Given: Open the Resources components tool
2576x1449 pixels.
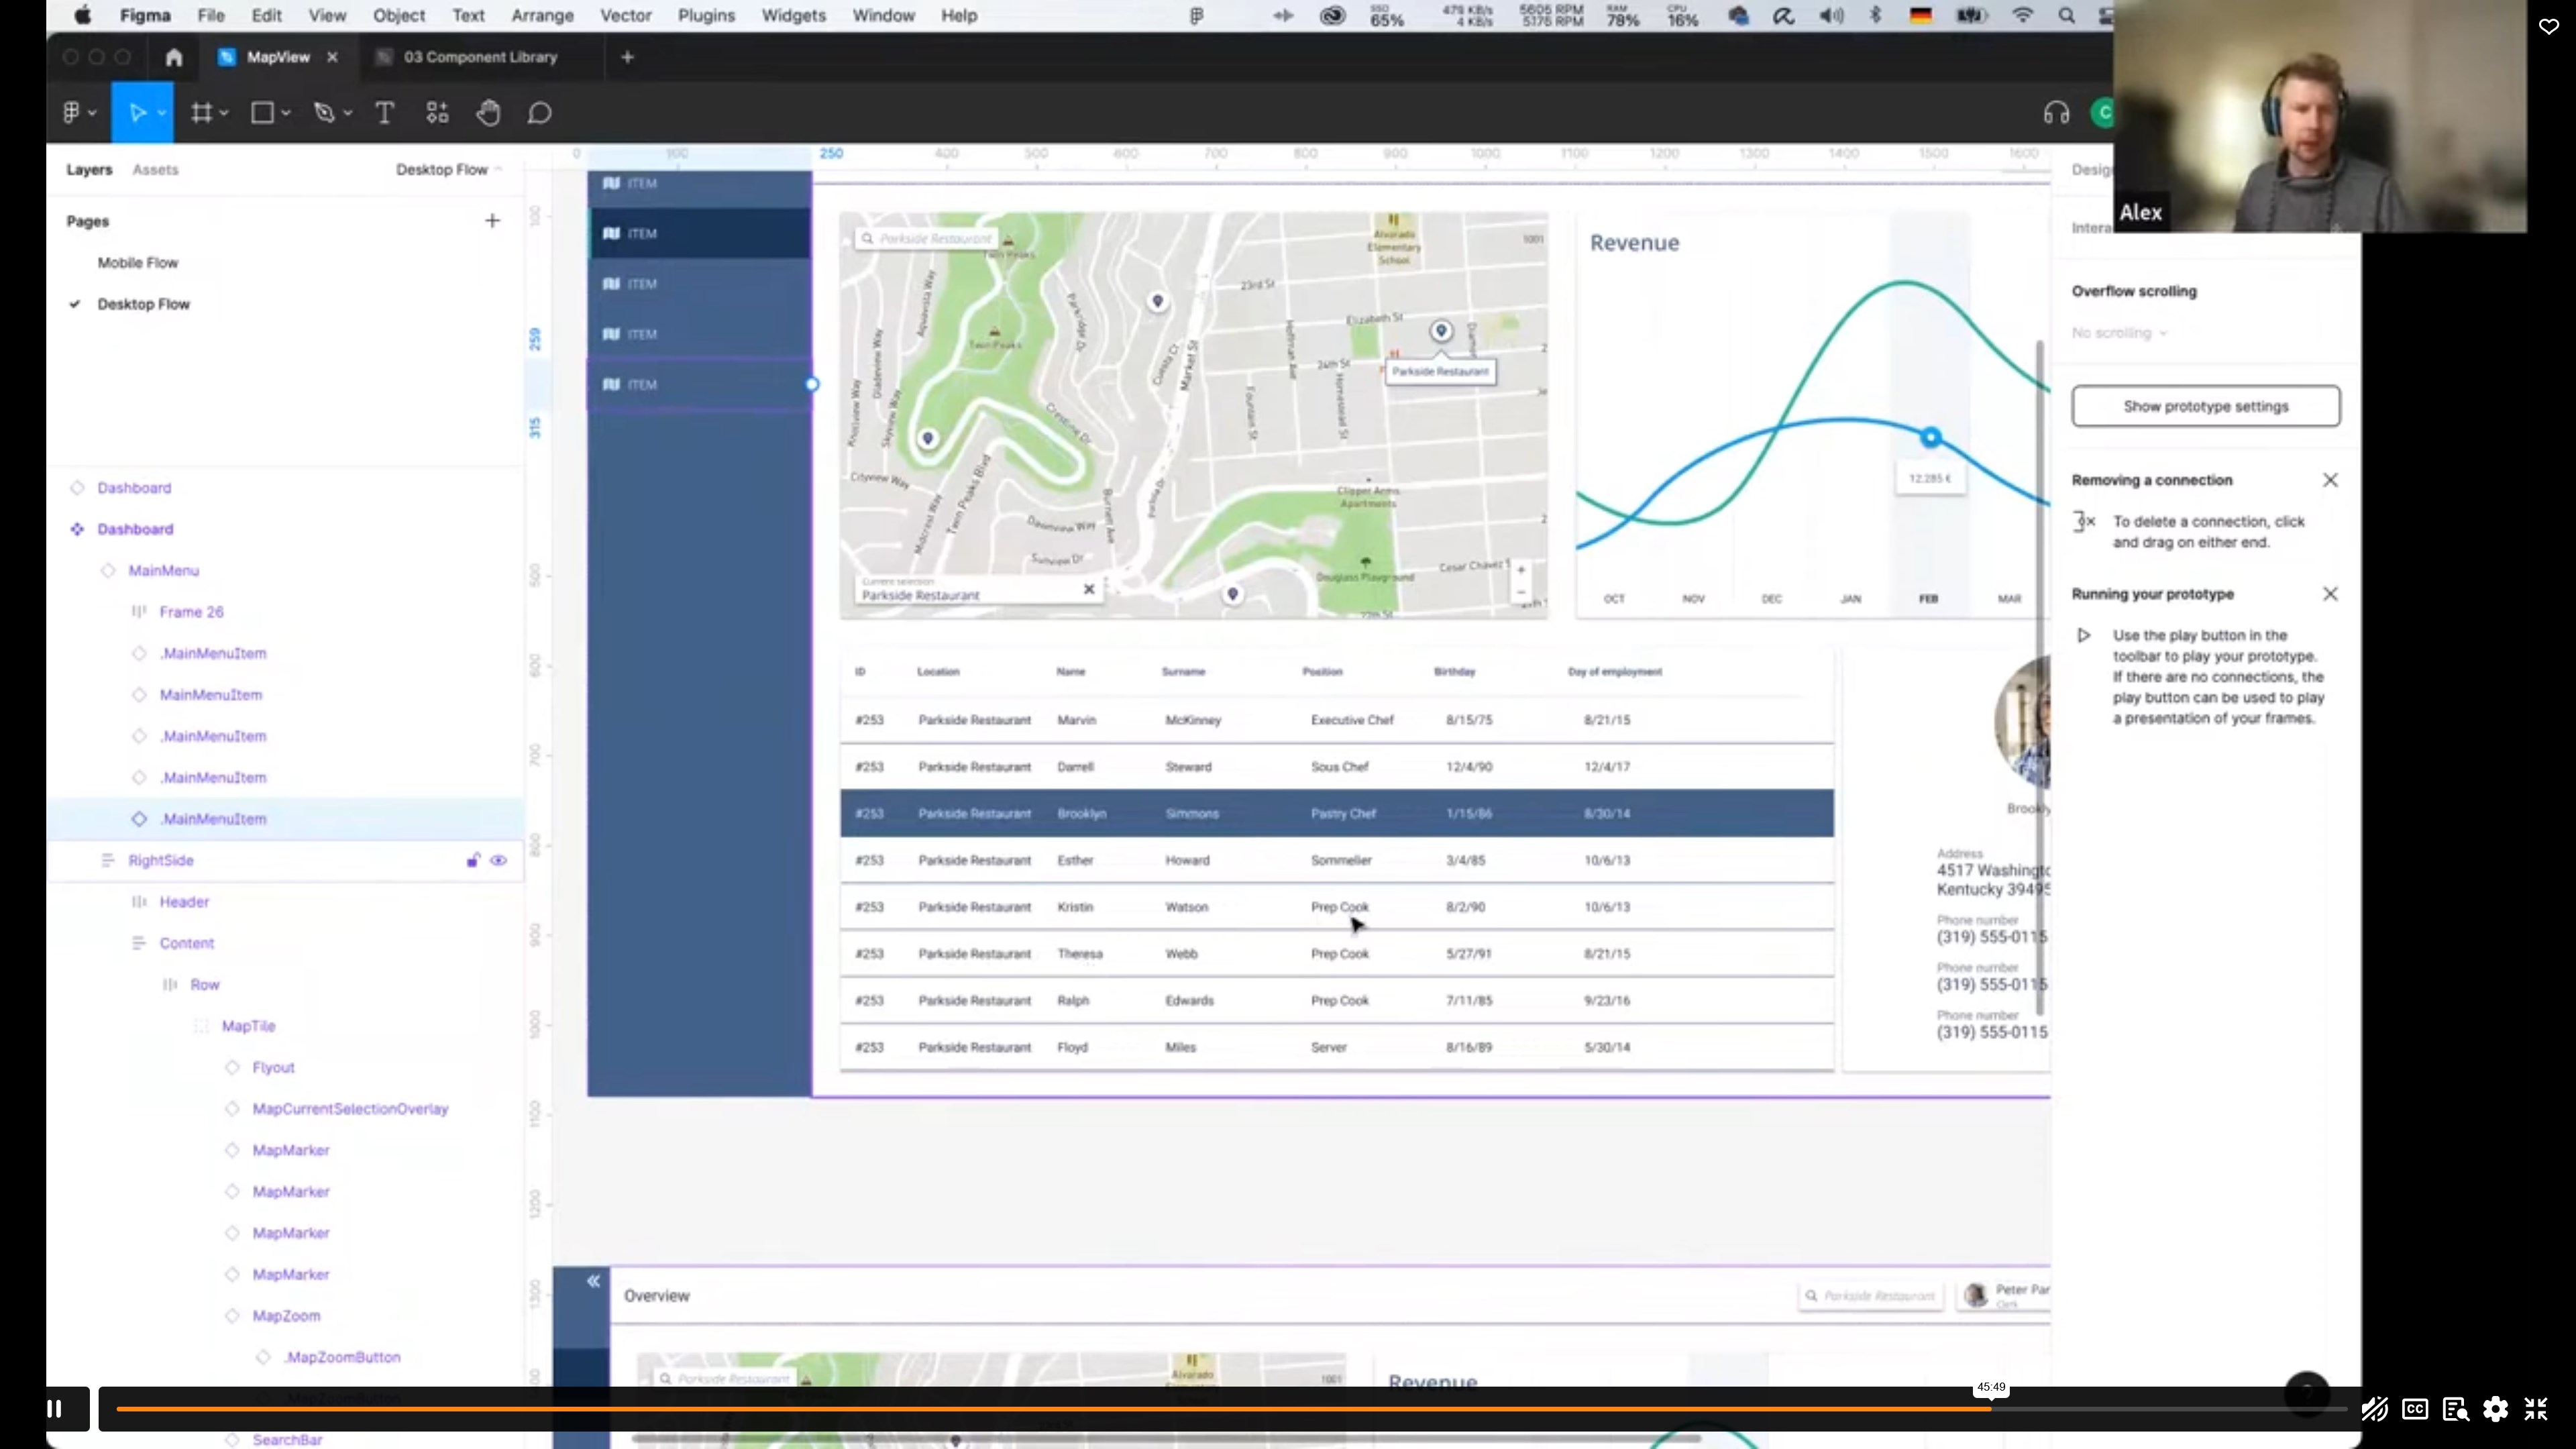Looking at the screenshot, I should 437,113.
